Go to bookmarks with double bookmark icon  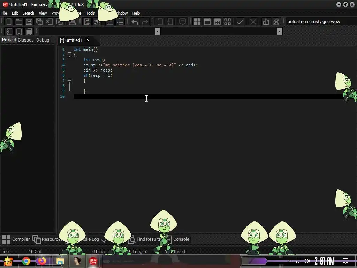click(x=29, y=31)
